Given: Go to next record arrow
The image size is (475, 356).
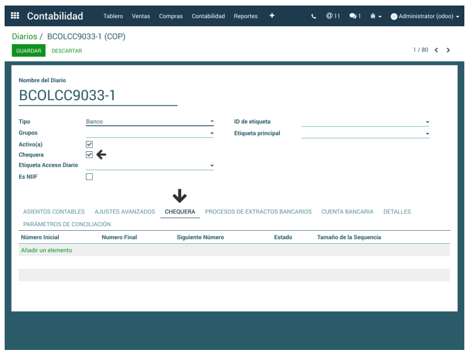Looking at the screenshot, I should tap(448, 50).
